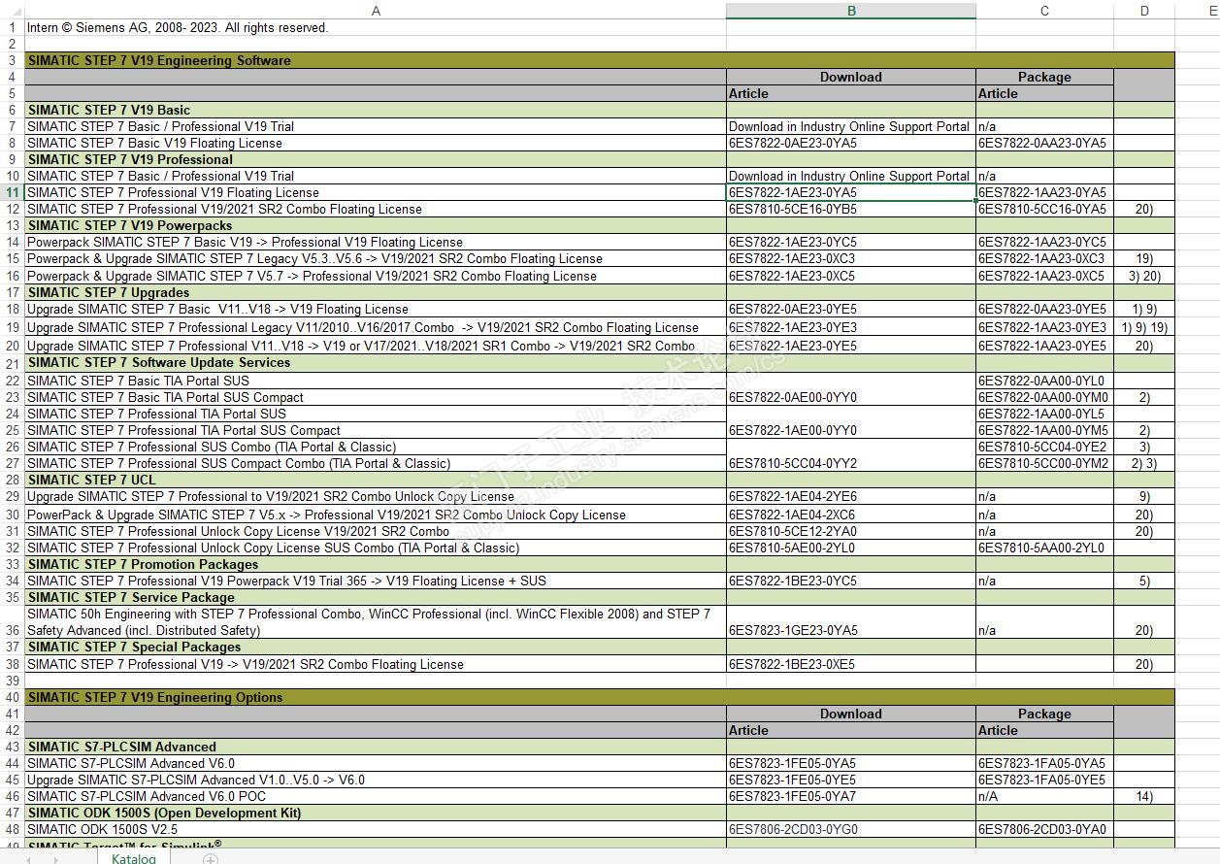The width and height of the screenshot is (1220, 864).
Task: Select package article 6ES7822-0AA00-0YM0
Action: (1043, 397)
